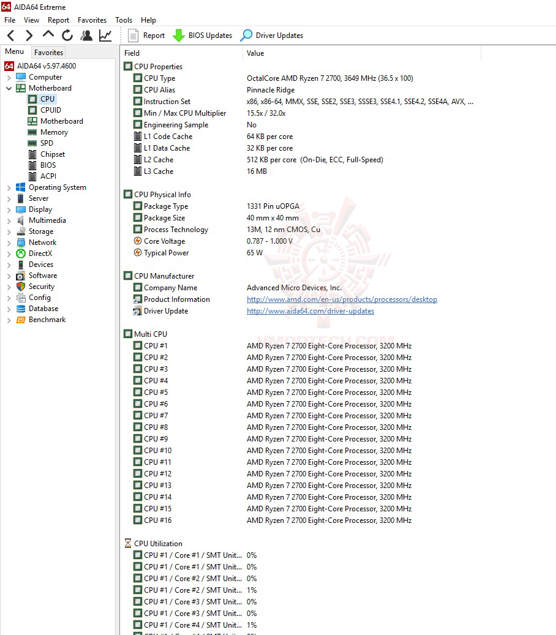Click the Devices icon in tree
This screenshot has height=635, width=556.
click(21, 265)
